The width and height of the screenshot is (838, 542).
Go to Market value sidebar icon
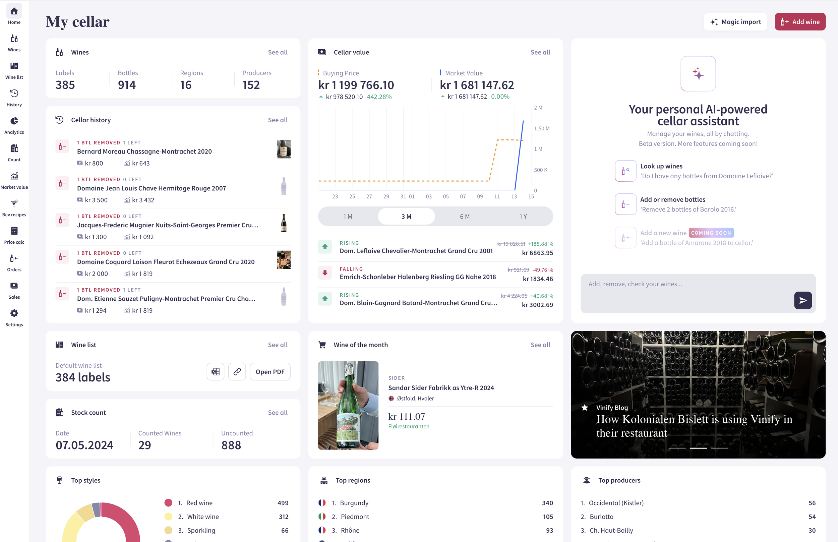14,176
